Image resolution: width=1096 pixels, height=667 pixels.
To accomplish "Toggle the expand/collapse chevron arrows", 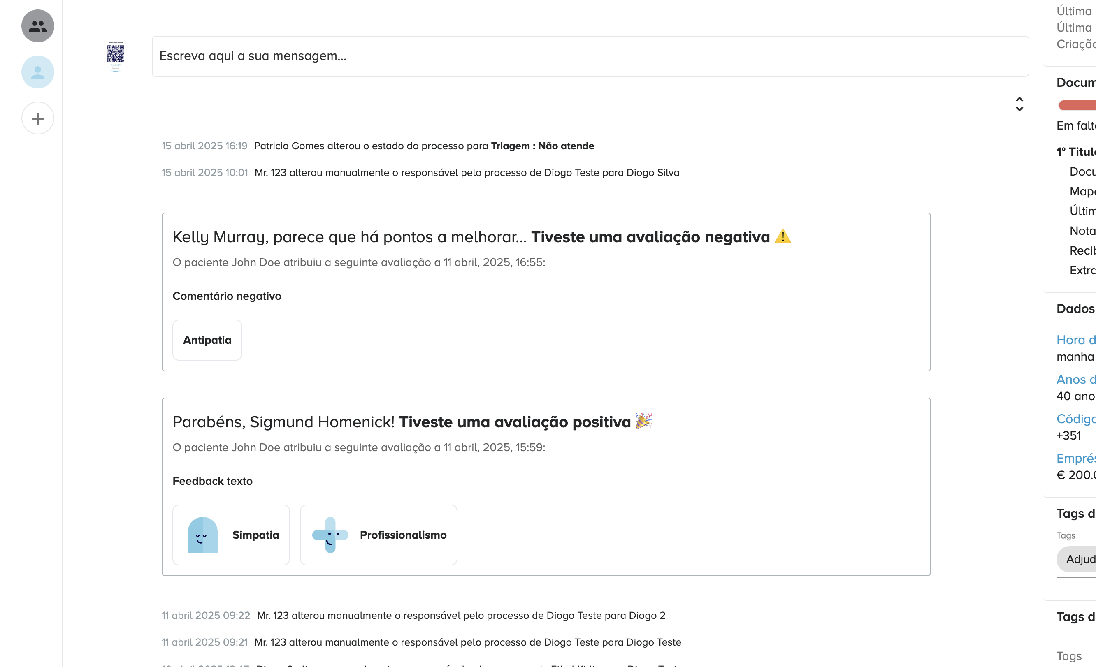I will click(x=1019, y=104).
